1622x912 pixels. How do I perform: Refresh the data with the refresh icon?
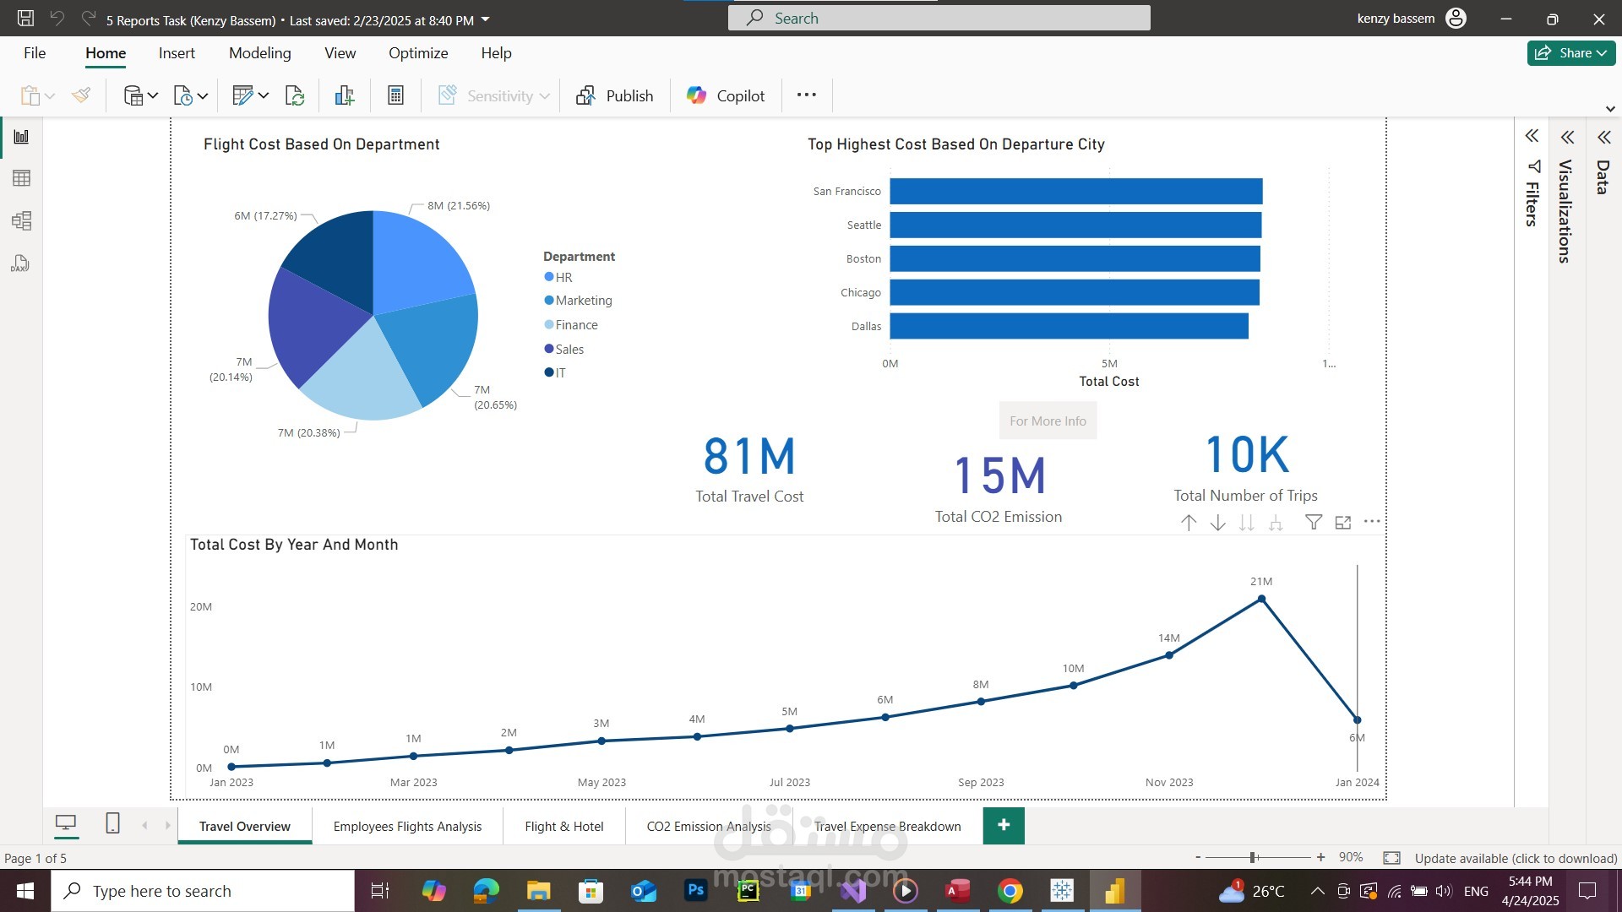[x=295, y=95]
